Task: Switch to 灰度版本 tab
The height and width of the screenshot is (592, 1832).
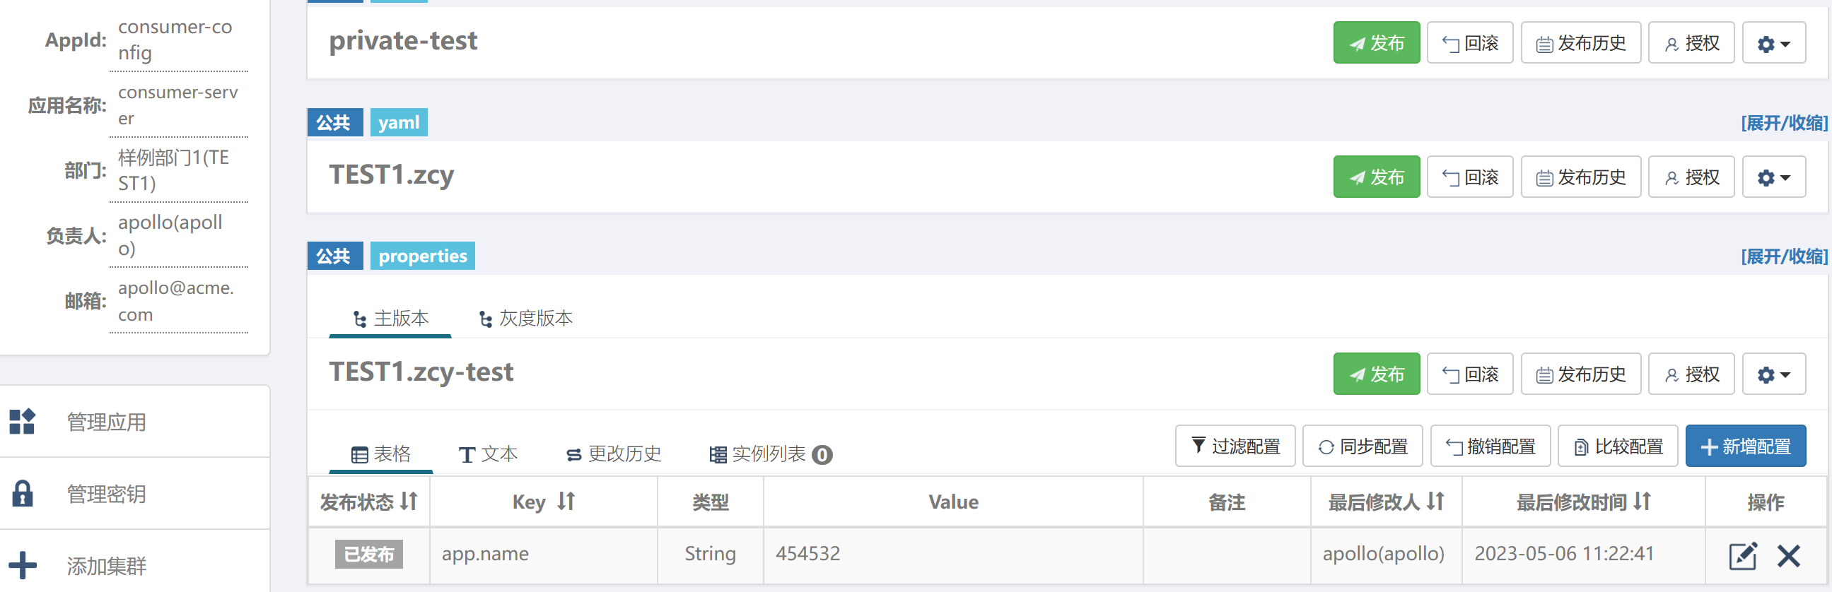Action: pos(525,319)
